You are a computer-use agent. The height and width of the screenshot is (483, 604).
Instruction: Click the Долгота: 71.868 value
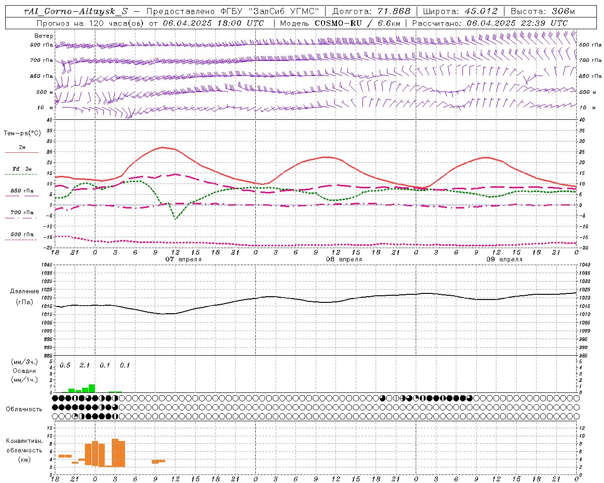tap(371, 11)
